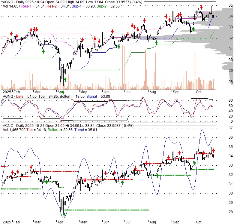
Task: Click the 60 level on oscillator axis
Action: (231, 106)
